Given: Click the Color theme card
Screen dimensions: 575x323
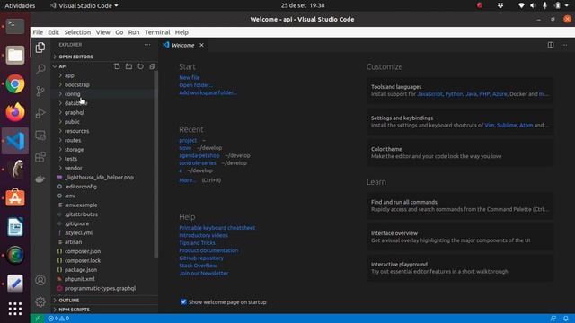Looking at the screenshot, I should [x=460, y=153].
